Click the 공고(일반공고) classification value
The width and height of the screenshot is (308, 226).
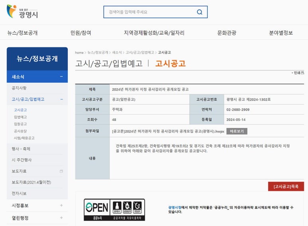124,99
